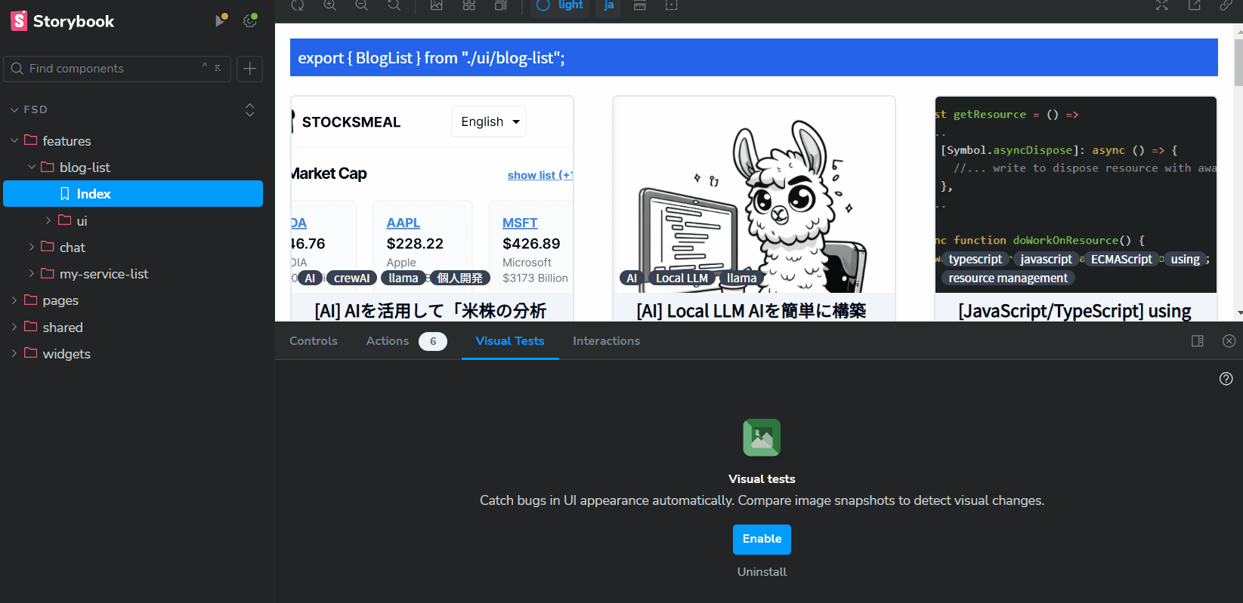This screenshot has height=603, width=1243.
Task: Open the llama illustration blog thumbnail
Action: (x=754, y=195)
